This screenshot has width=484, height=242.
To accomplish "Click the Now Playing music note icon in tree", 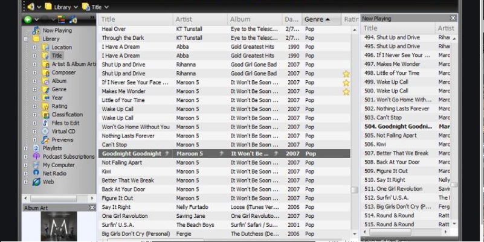I will [x=36, y=30].
